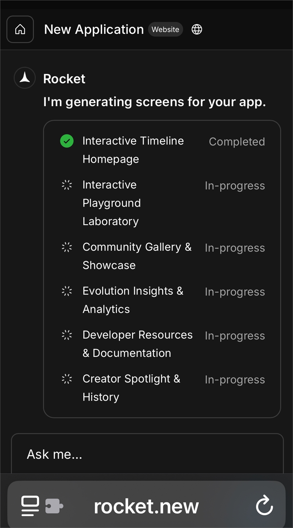The width and height of the screenshot is (293, 528).
Task: Tap the rocket.new address bar
Action: coord(146,506)
